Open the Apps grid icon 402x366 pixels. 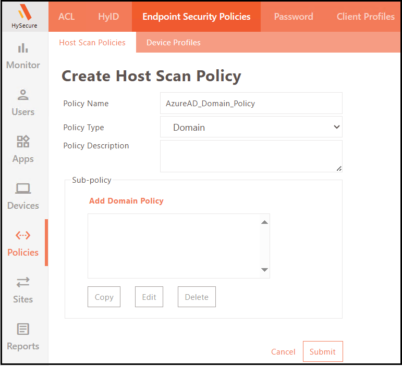point(23,142)
